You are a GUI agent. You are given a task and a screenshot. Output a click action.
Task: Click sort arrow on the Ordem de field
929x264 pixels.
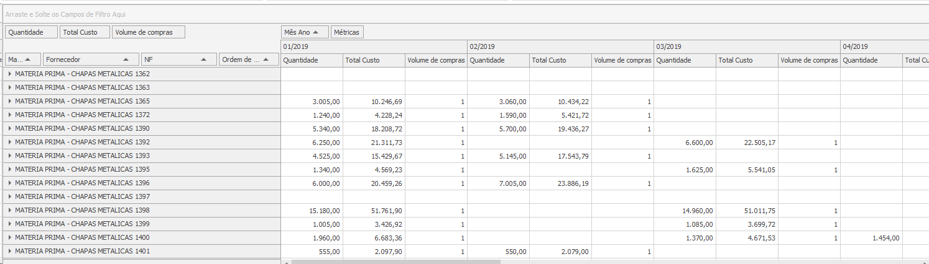click(267, 59)
